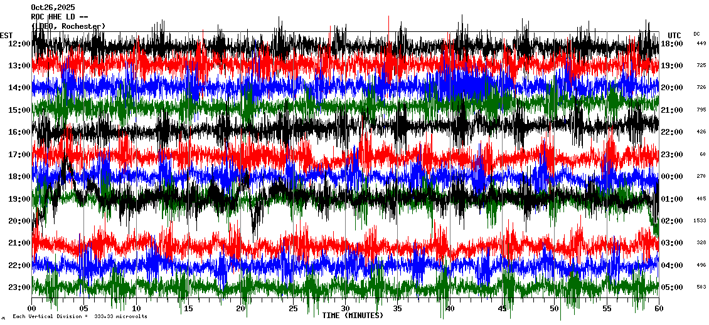Click the DC value 503
Image resolution: width=709 pixels, height=325 pixels.
(x=701, y=287)
